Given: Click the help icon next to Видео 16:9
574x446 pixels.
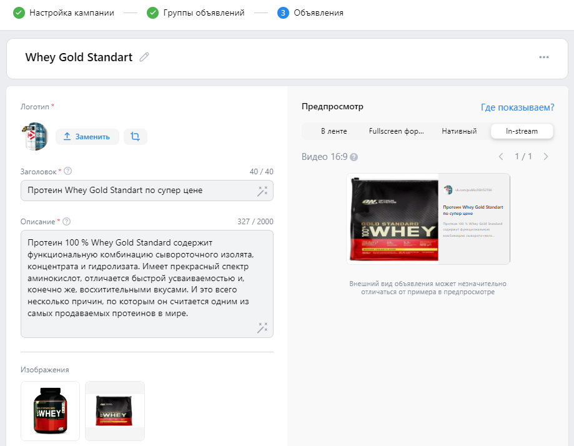Looking at the screenshot, I should (354, 157).
